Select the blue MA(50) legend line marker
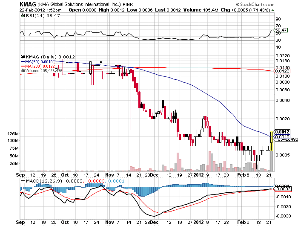 [x=22, y=62]
